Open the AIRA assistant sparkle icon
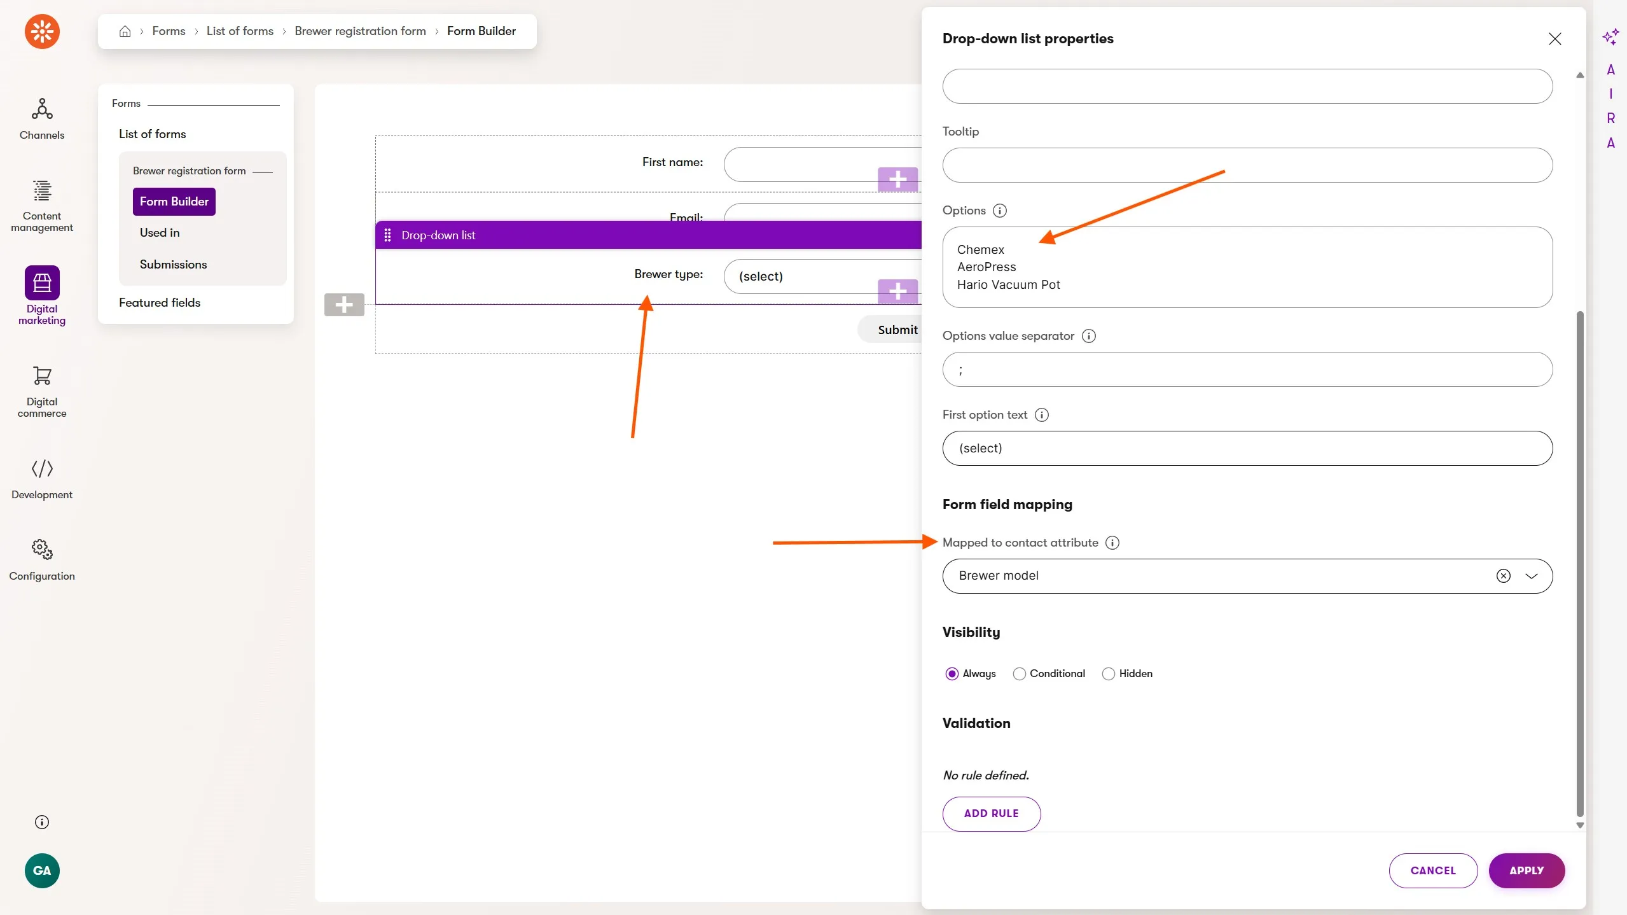Image resolution: width=1627 pixels, height=915 pixels. tap(1610, 37)
